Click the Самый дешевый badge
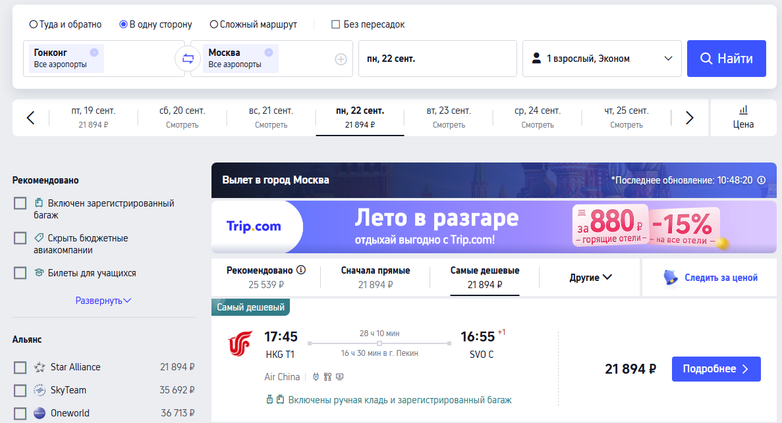Image resolution: width=782 pixels, height=423 pixels. tap(250, 307)
